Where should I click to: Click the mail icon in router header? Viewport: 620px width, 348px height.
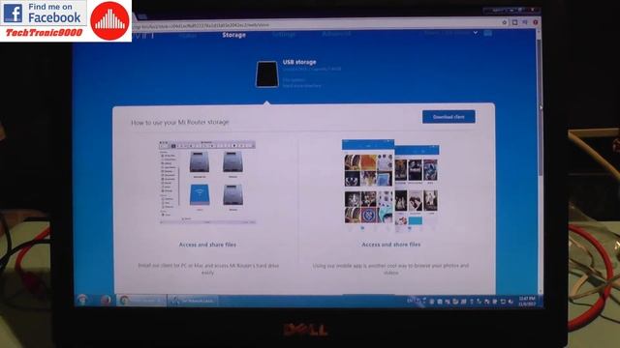pos(488,33)
